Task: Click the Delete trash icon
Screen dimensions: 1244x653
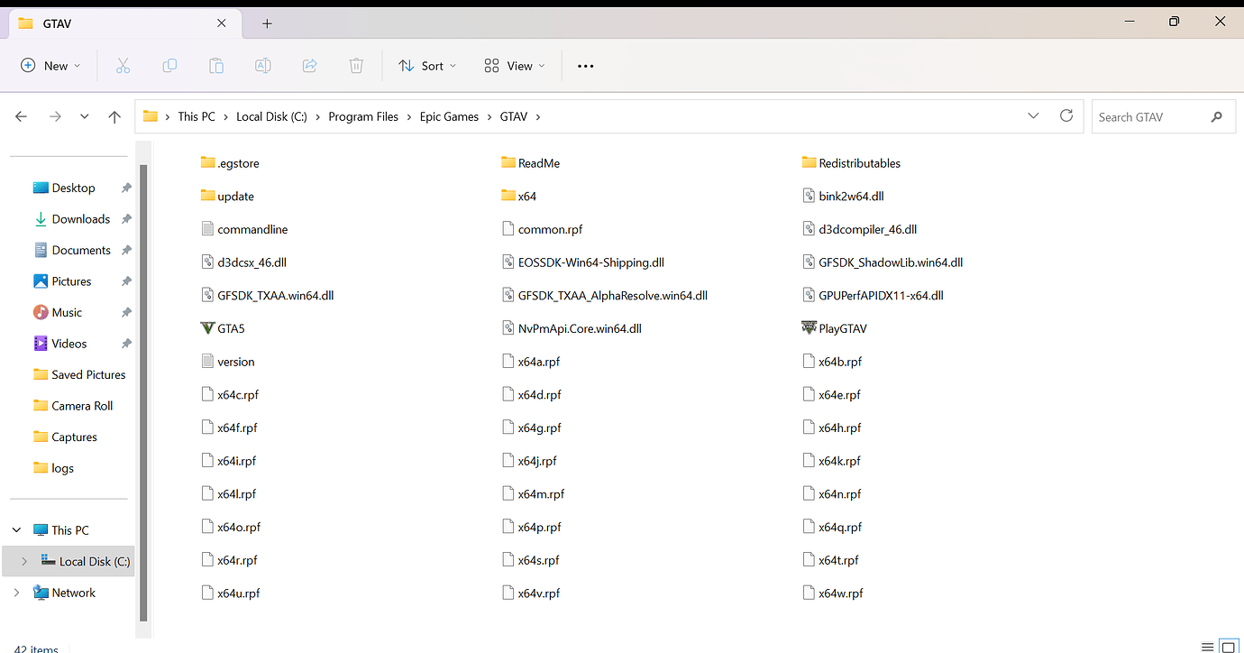Action: 356,66
